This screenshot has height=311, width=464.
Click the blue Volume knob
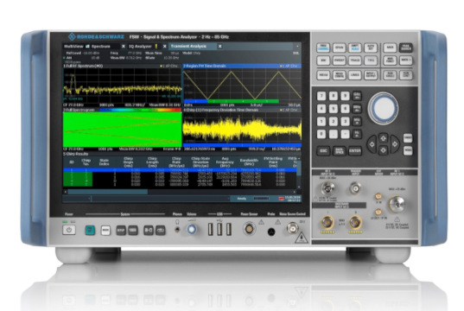(192, 229)
